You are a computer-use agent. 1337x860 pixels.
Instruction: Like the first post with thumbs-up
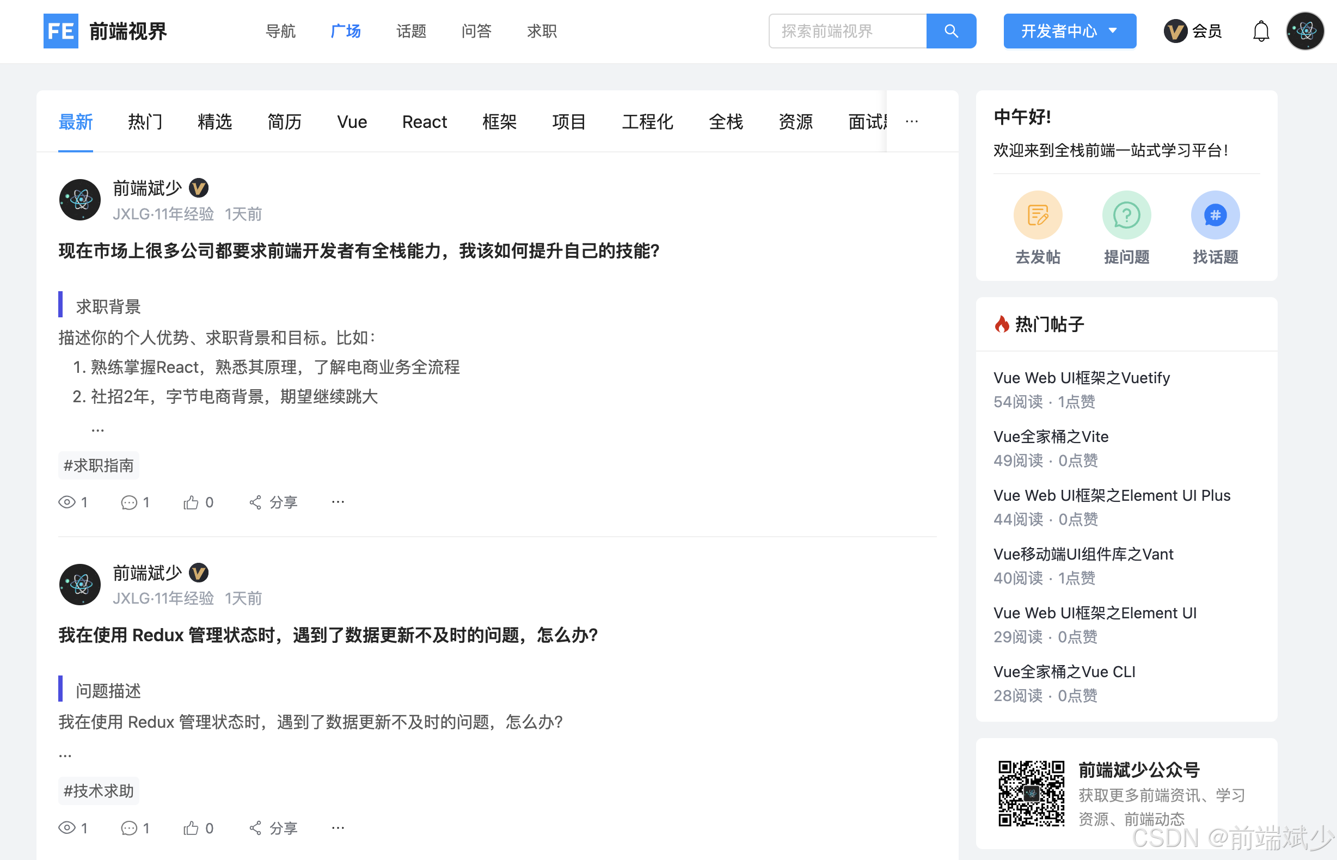(x=191, y=502)
